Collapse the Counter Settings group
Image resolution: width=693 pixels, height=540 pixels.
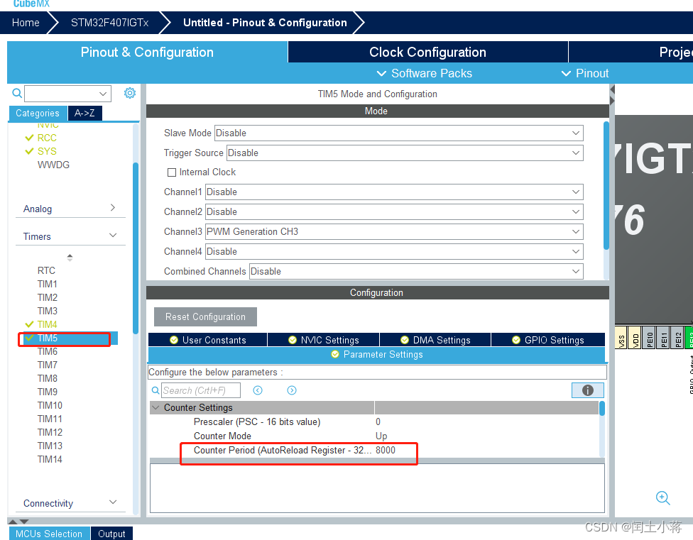click(x=155, y=407)
